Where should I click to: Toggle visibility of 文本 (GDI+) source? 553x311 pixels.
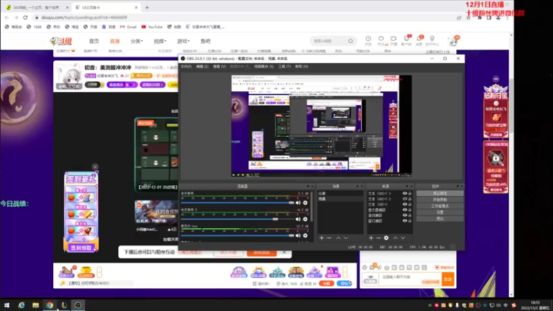tap(404, 205)
